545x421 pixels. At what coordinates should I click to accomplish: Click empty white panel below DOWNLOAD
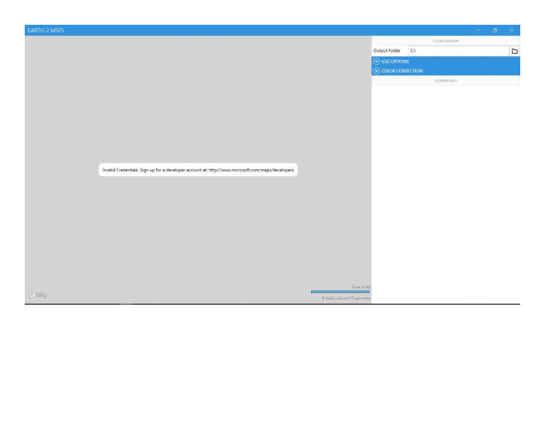pyautogui.click(x=445, y=193)
